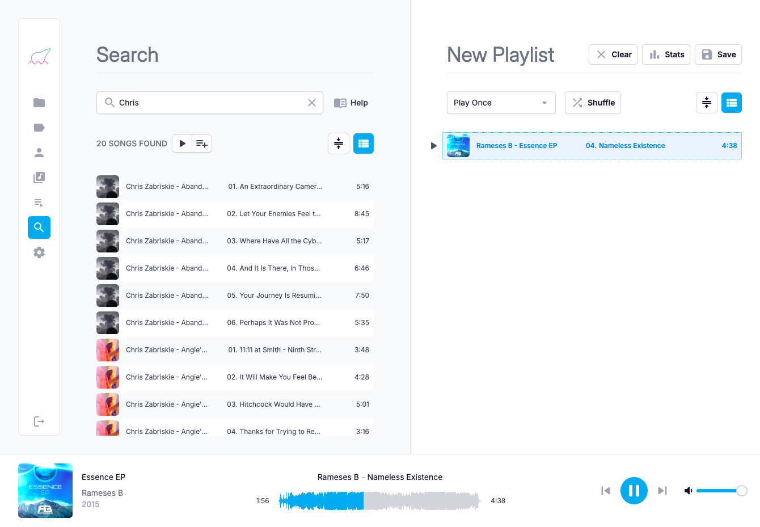Adjust the volume slider
This screenshot has height=527, width=760.
pyautogui.click(x=721, y=491)
